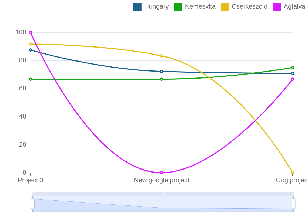Click Ágfalva zero point at New google project
This screenshot has height=216, width=308.
162,173
